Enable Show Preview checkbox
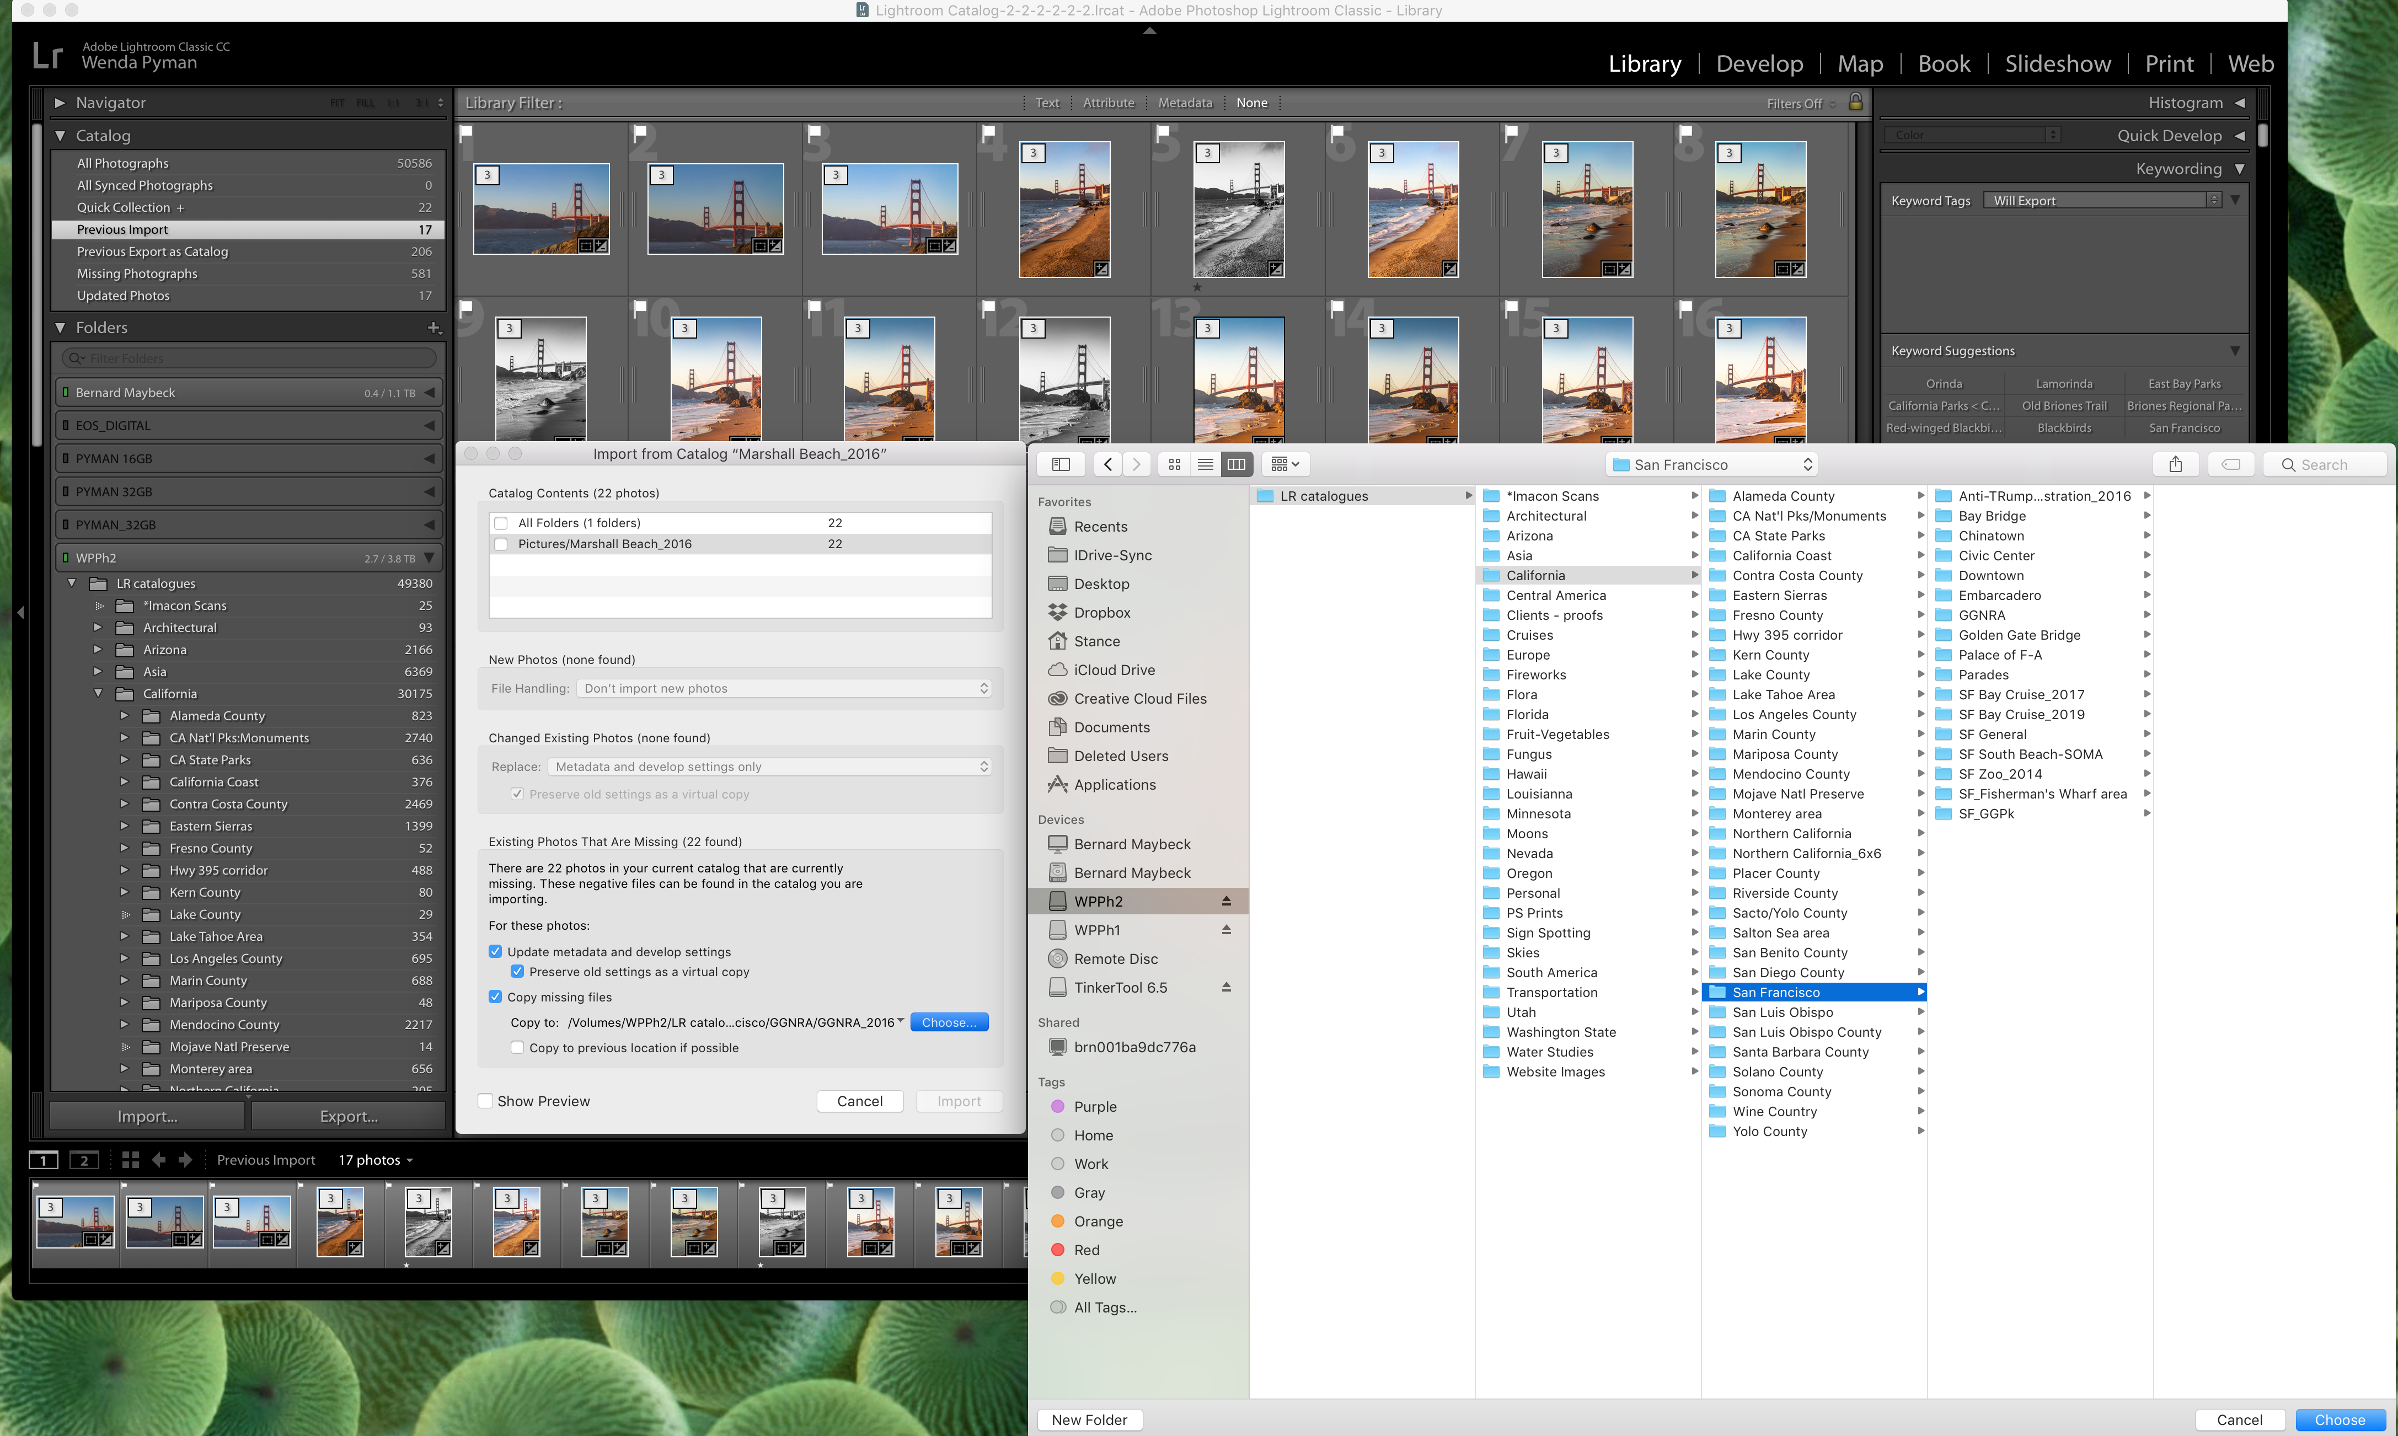Image resolution: width=2398 pixels, height=1436 pixels. 487,1101
